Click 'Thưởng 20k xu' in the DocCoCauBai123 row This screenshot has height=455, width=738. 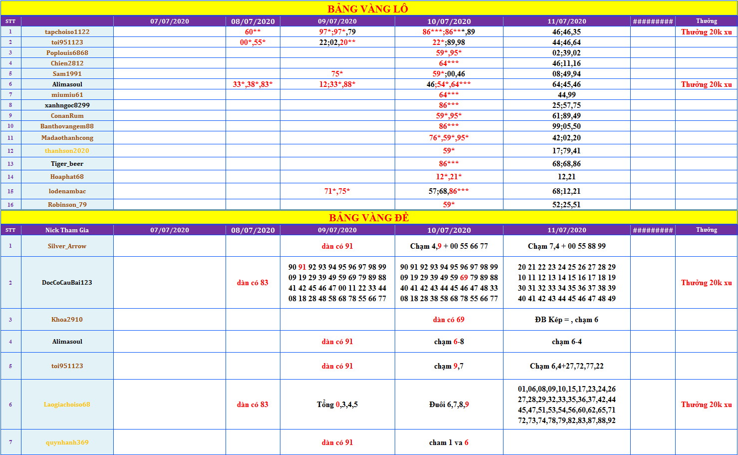pos(707,283)
